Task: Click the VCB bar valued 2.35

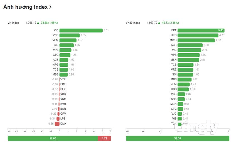Action: 70,35
